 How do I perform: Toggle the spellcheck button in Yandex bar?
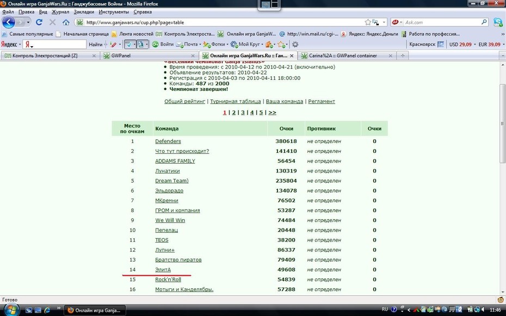tap(129, 44)
